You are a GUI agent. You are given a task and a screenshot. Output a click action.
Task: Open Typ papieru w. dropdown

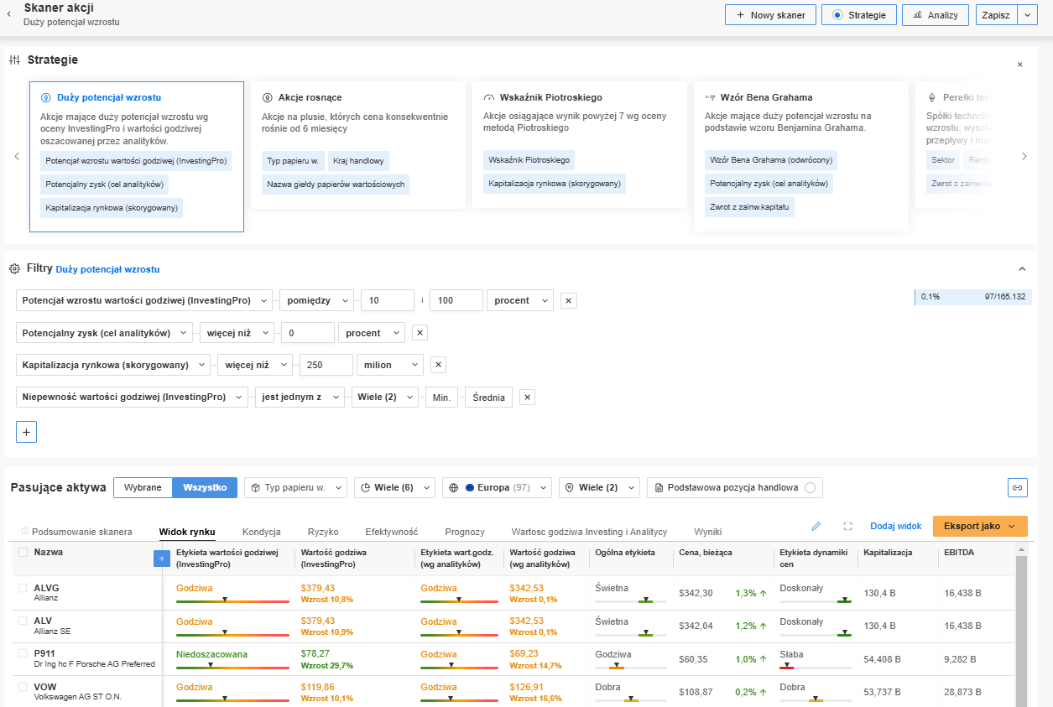click(295, 487)
